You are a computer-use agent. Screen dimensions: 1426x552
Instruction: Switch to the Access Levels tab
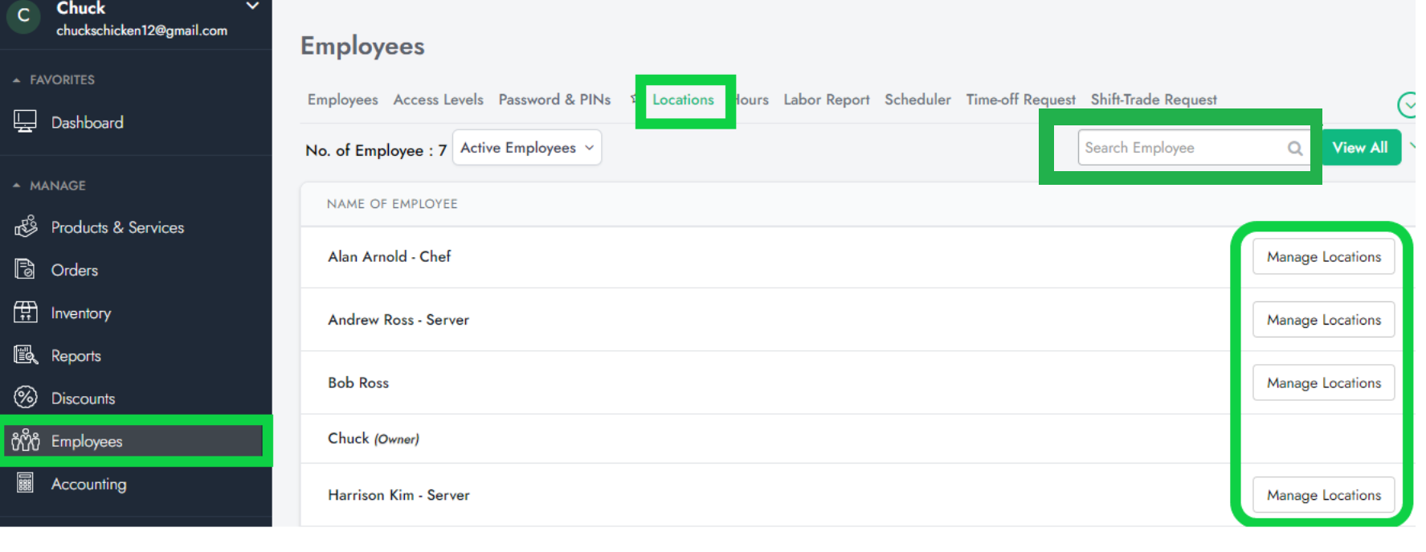coord(438,100)
